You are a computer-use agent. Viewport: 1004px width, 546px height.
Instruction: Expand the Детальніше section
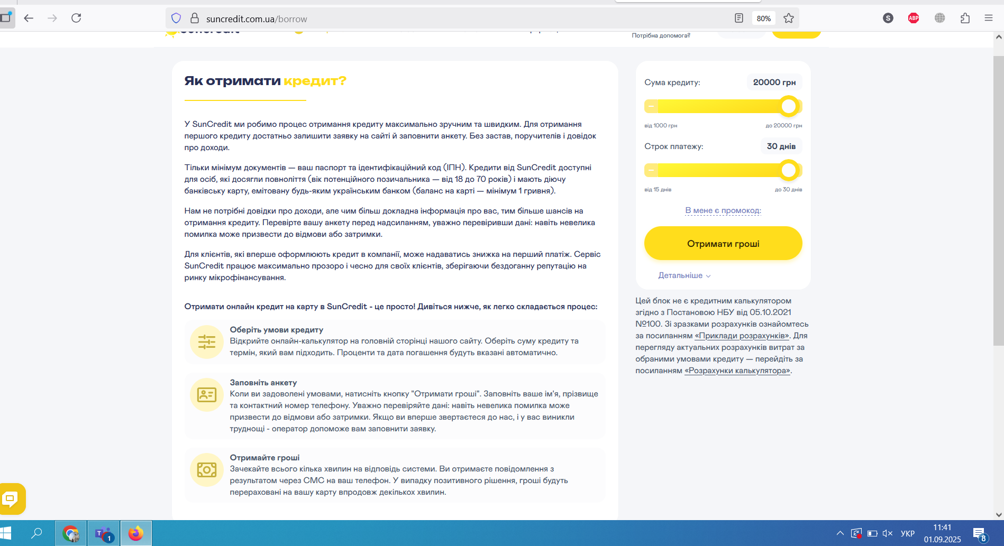click(x=684, y=275)
